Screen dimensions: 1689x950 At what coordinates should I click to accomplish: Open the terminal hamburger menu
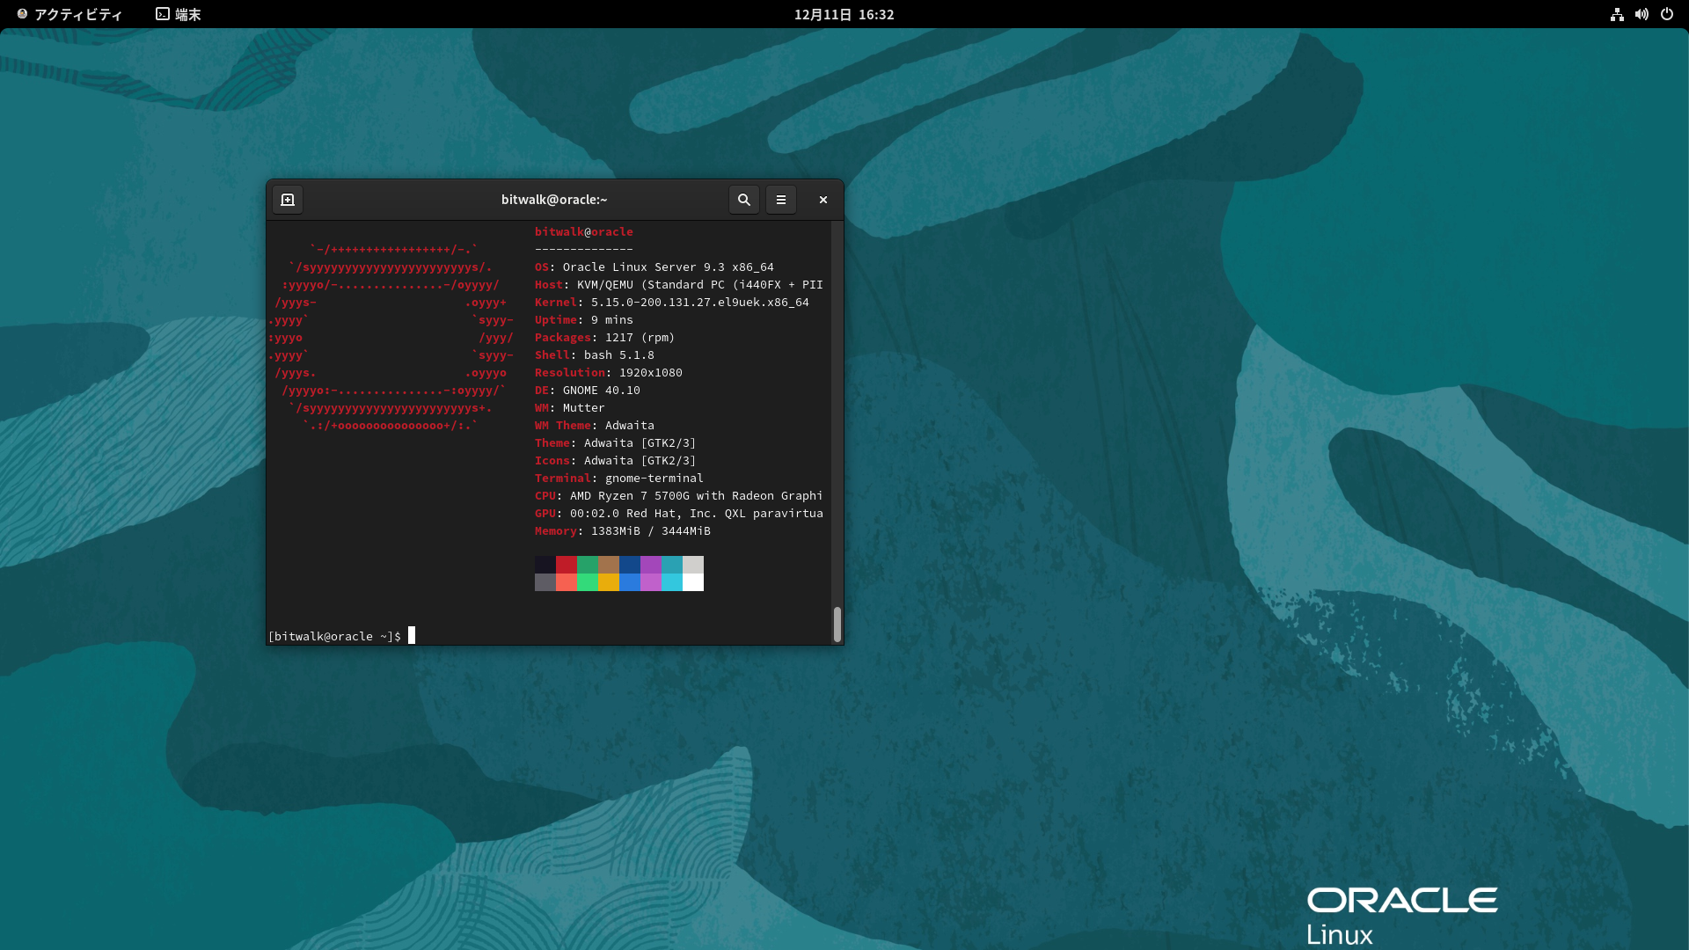tap(780, 200)
